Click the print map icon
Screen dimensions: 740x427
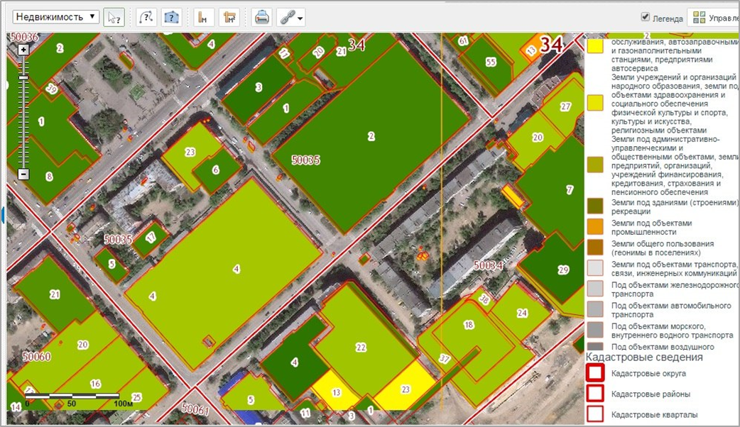pyautogui.click(x=261, y=18)
